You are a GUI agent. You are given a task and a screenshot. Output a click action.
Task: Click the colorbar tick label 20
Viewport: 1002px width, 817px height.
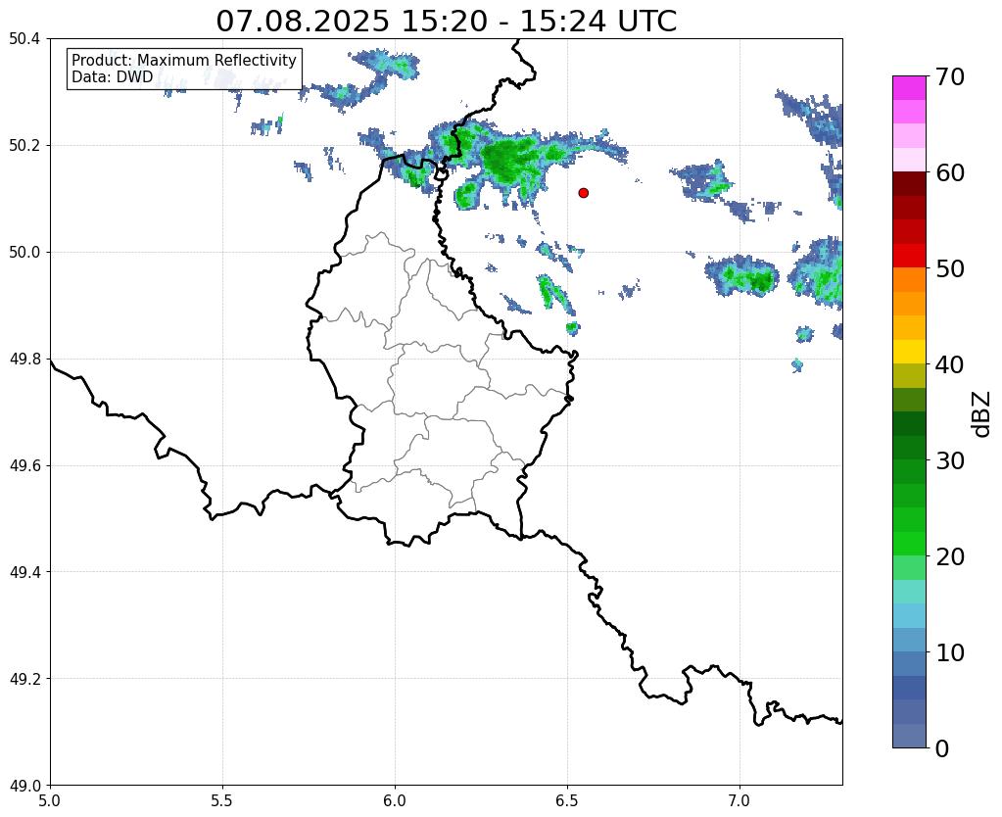[950, 556]
